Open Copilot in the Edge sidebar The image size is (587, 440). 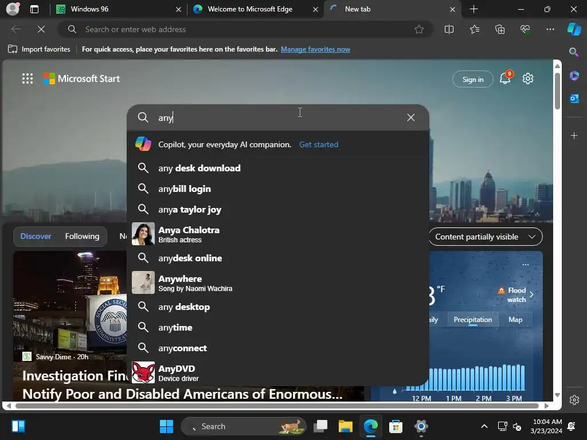pyautogui.click(x=574, y=29)
